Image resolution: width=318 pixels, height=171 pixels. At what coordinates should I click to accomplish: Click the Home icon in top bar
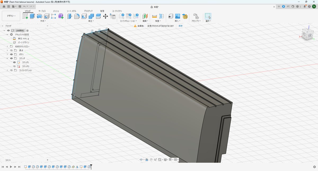pyautogui.click(x=4, y=6)
